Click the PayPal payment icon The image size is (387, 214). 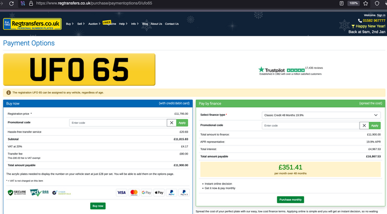[171, 193]
